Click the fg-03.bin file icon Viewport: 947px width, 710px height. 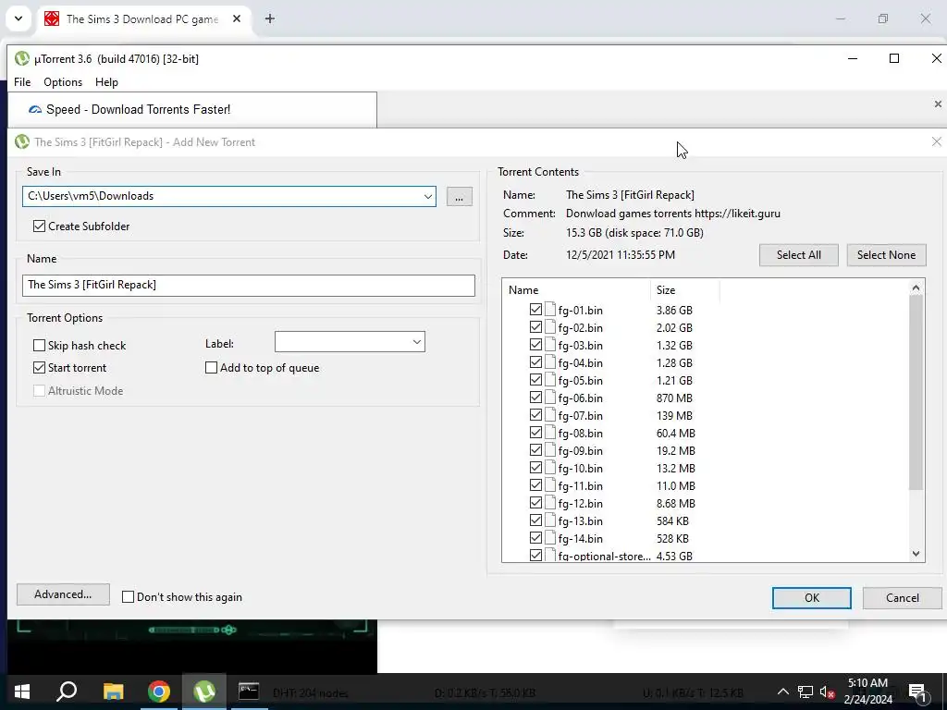click(x=550, y=345)
